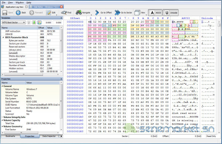Open the View windows icon
This screenshot has height=144, width=222.
tap(137, 13)
